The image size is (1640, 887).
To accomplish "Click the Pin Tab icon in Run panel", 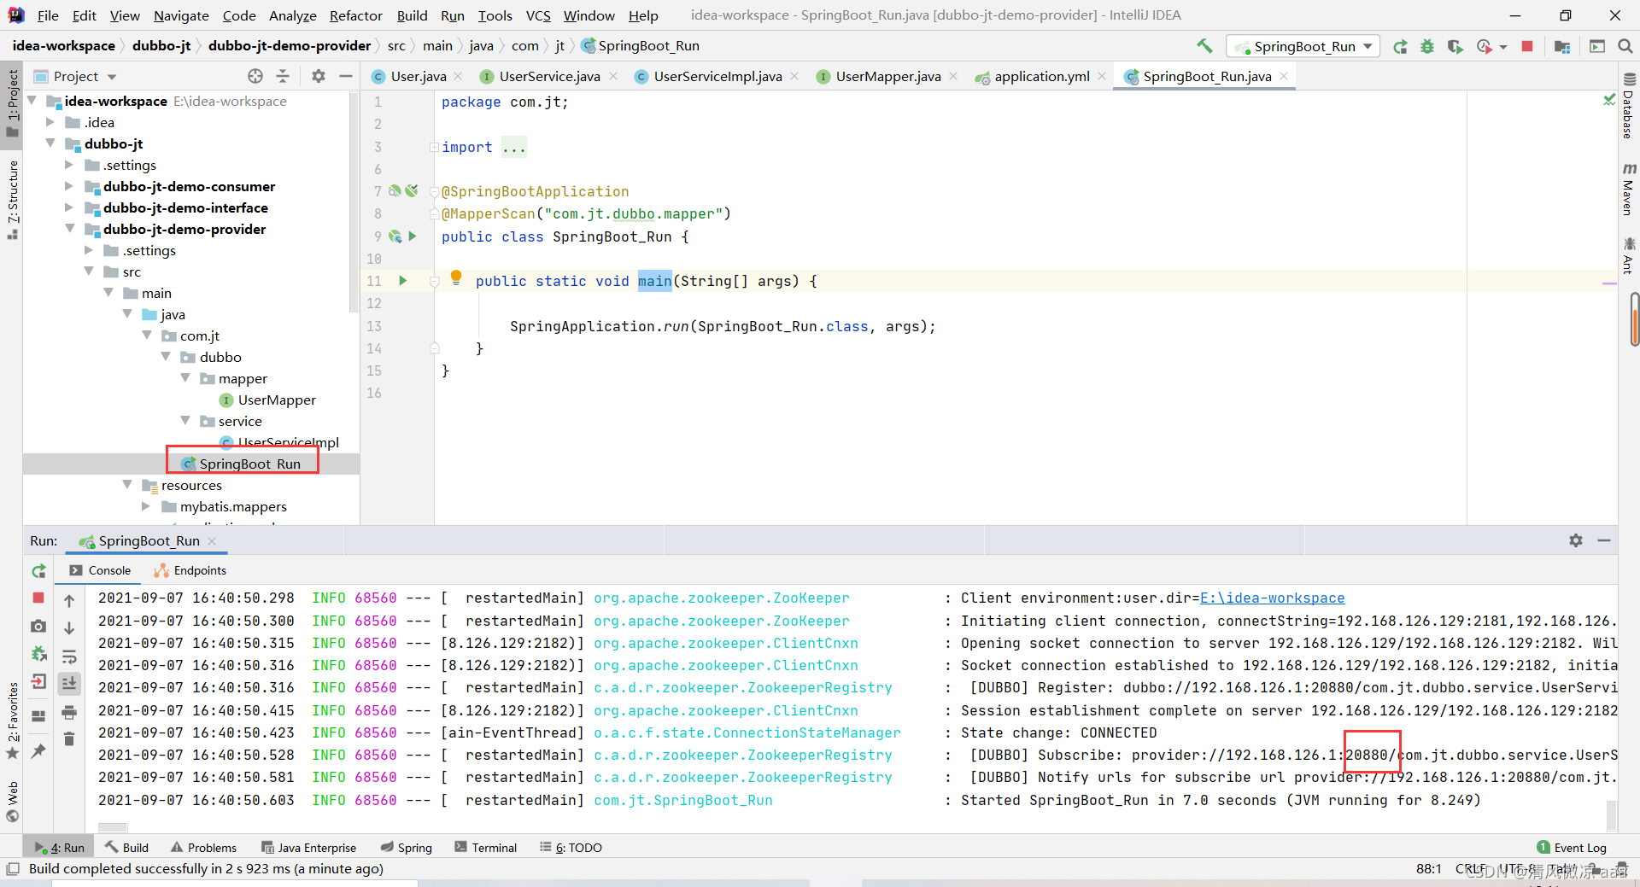I will point(38,751).
